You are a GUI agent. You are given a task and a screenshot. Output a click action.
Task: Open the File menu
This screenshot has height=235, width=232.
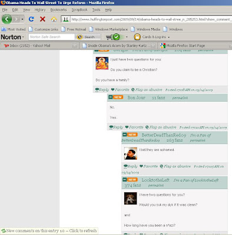click(x=5, y=10)
